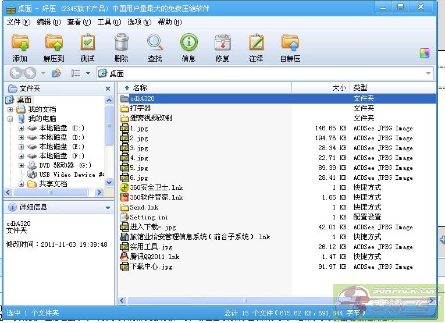Screen dimensions: 445x323
Task: Sort by the 大小 column header
Action: 339,88
